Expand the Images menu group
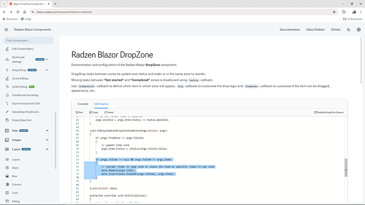 tap(47, 140)
